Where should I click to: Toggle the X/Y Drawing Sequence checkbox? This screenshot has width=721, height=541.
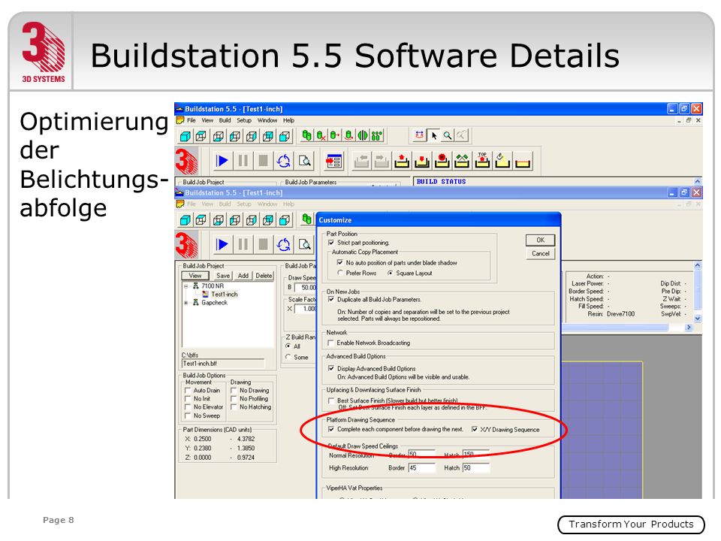[475, 429]
